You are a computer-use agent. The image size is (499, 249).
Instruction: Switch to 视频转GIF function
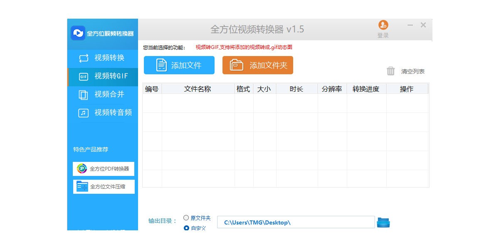(103, 77)
